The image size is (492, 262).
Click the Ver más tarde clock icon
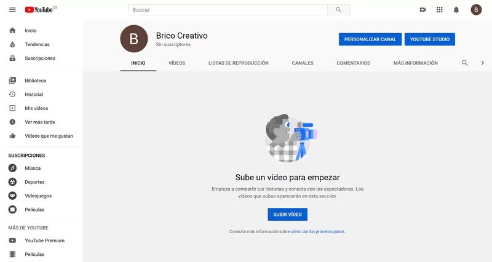12,122
